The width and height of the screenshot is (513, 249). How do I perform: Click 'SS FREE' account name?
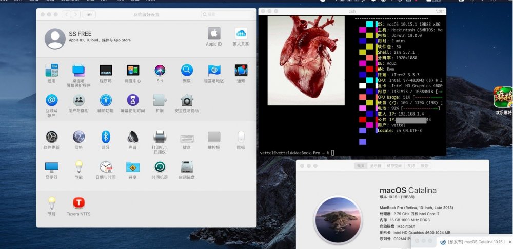[80, 34]
